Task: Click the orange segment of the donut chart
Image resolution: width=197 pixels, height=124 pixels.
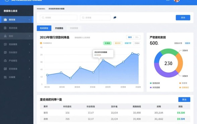Action: (180, 63)
